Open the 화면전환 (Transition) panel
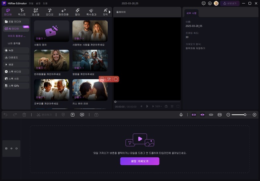 (63, 12)
